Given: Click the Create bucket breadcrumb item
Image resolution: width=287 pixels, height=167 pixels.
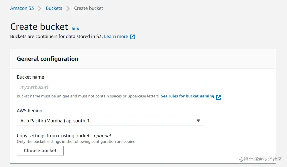Looking at the screenshot, I should [88, 8].
